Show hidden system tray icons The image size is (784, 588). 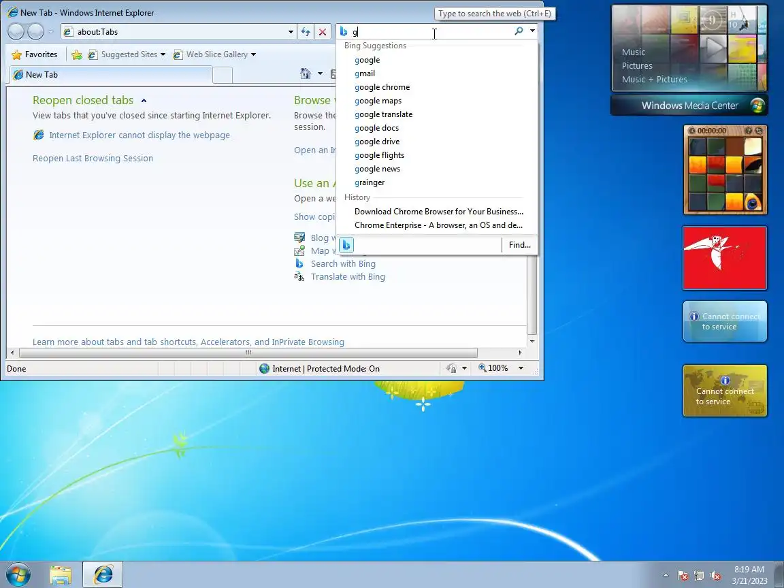pos(666,575)
